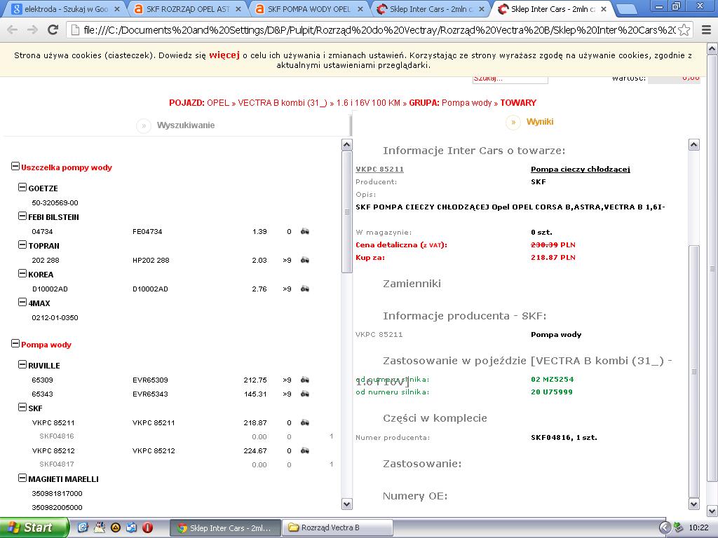Click the TOWARY breadcrumb label
The image size is (718, 538).
coord(518,103)
